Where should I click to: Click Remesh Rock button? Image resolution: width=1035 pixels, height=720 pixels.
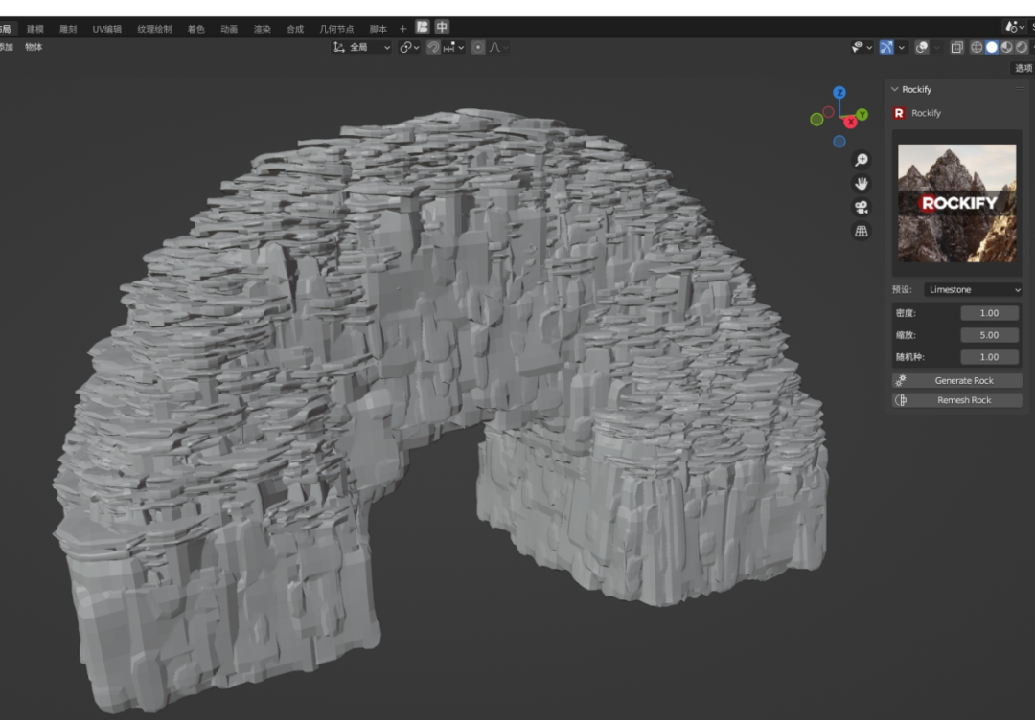(x=957, y=400)
